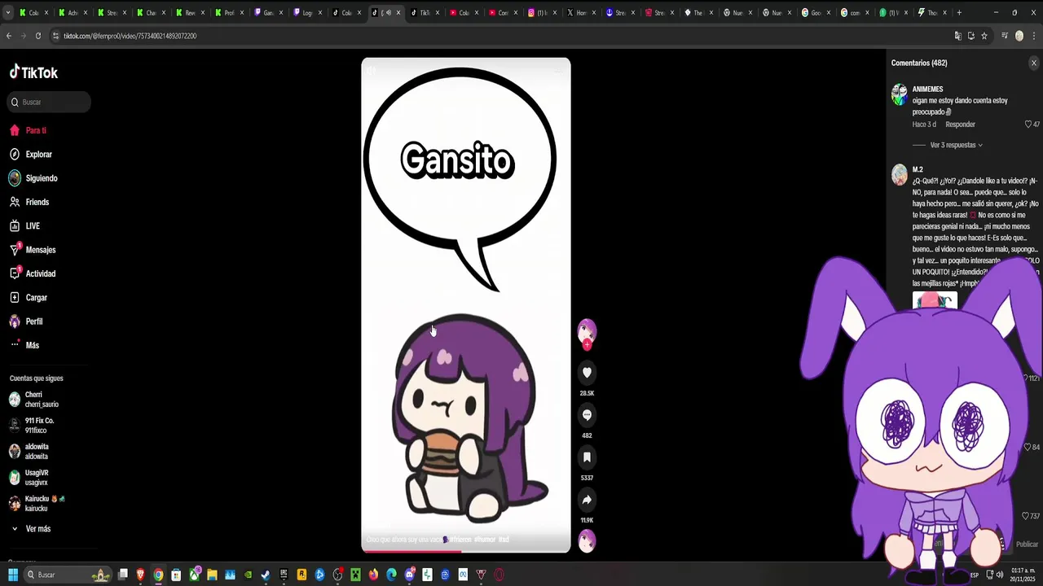Like the ANIMEMES comment
This screenshot has height=586, width=1043.
(x=1028, y=125)
